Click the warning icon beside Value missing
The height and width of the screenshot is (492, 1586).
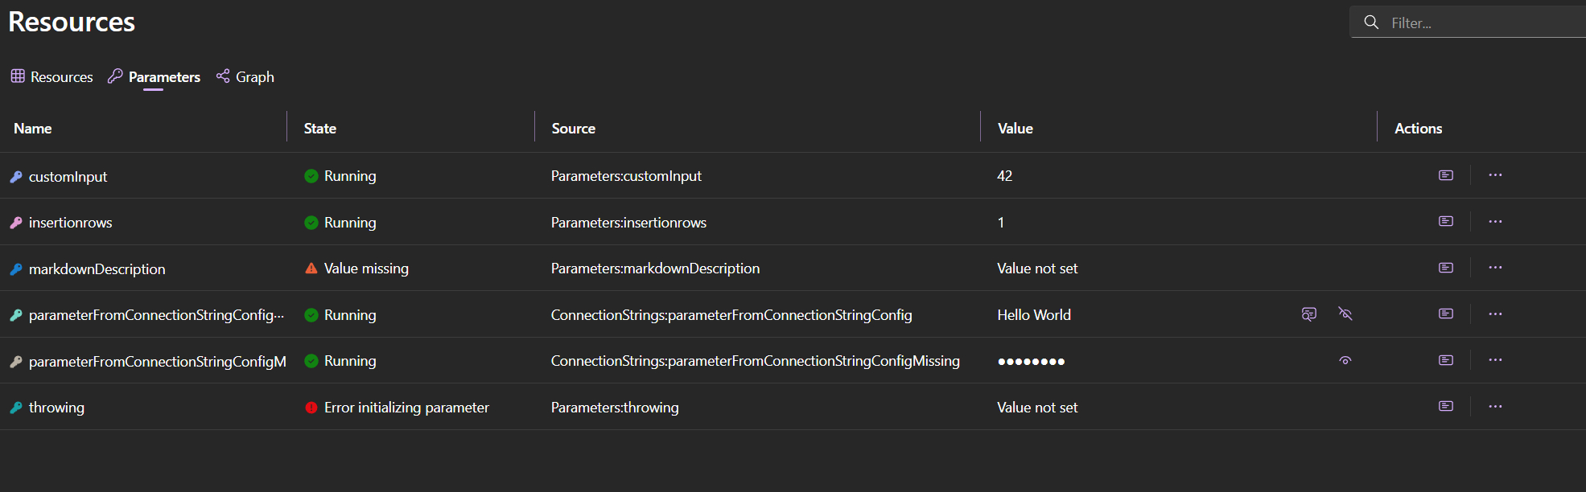coord(311,269)
